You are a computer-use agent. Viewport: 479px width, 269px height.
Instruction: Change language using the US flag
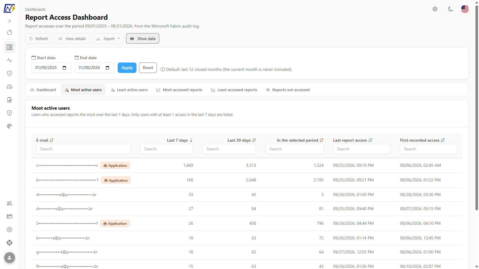click(465, 9)
